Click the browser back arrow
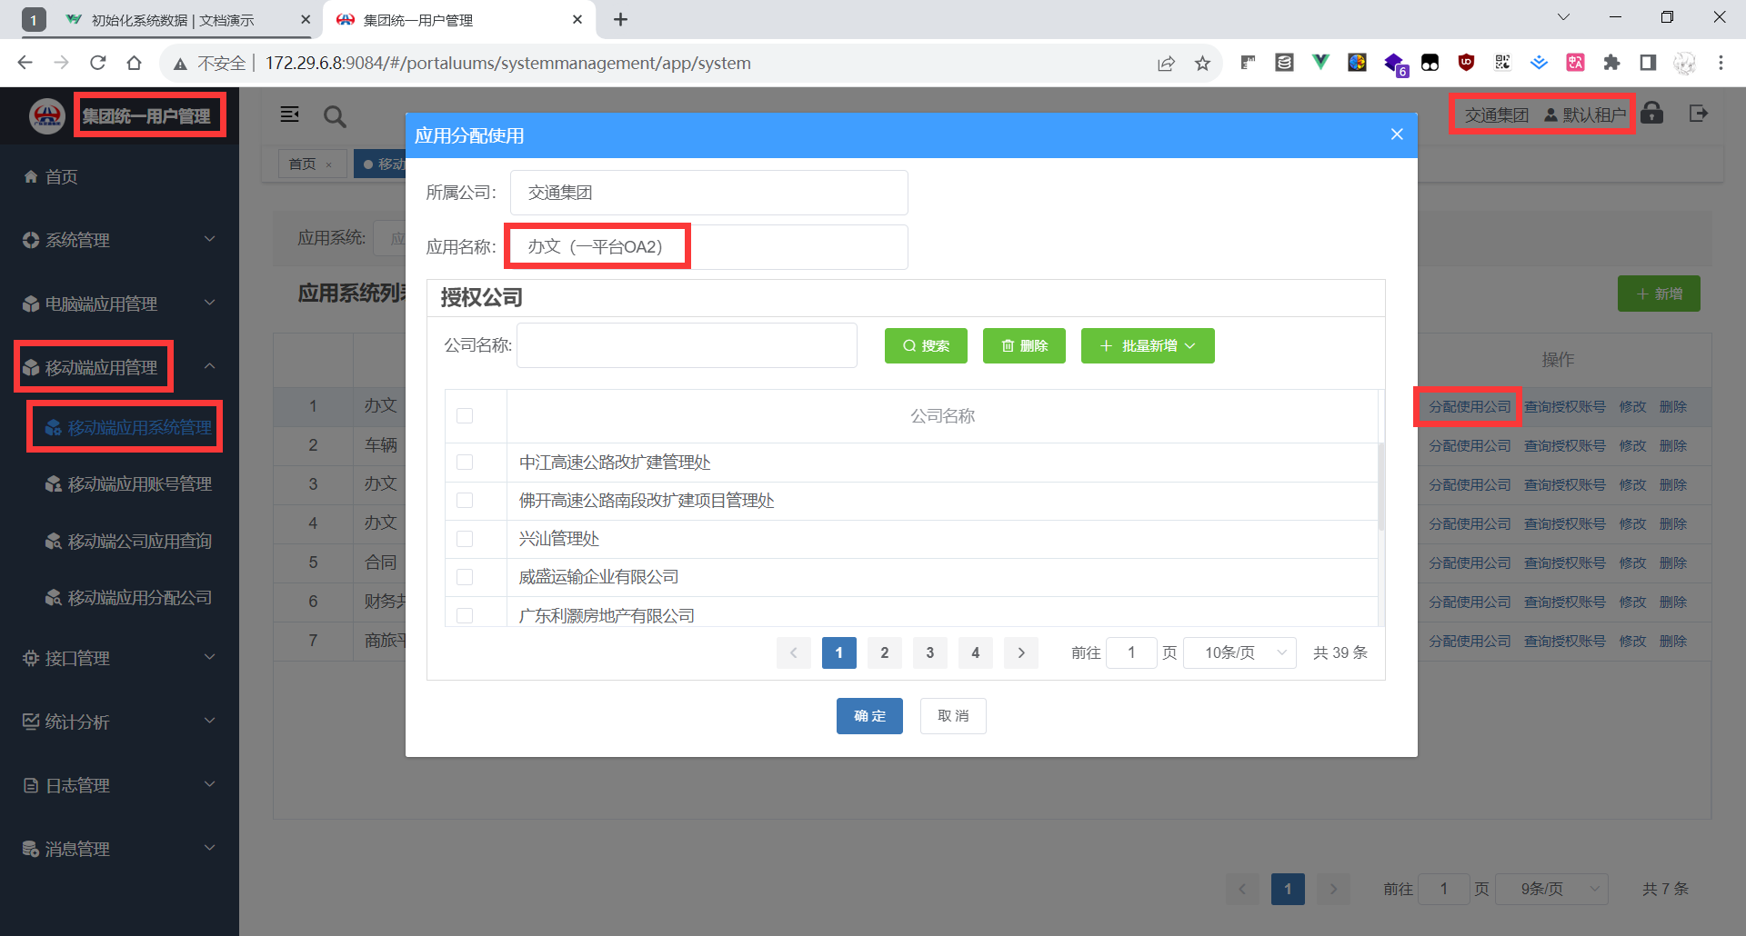The image size is (1746, 936). [x=25, y=63]
